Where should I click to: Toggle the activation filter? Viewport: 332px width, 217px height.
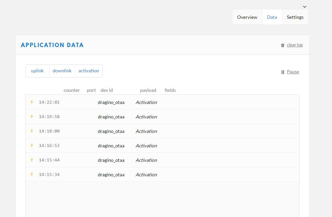tap(89, 71)
